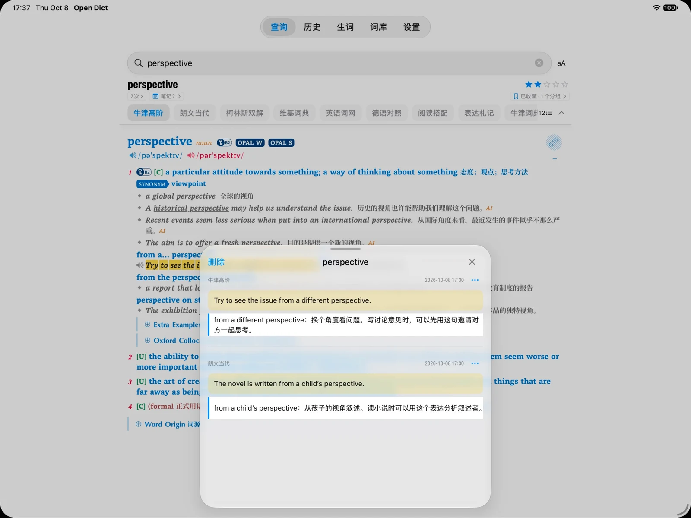691x518 pixels.
Task: Tap the 删除 button in popup
Action: tap(216, 262)
